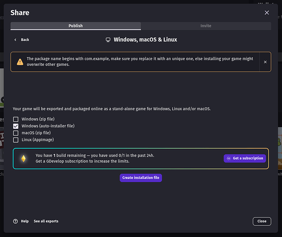Click Create installation file button
The image size is (282, 237).
141,178
